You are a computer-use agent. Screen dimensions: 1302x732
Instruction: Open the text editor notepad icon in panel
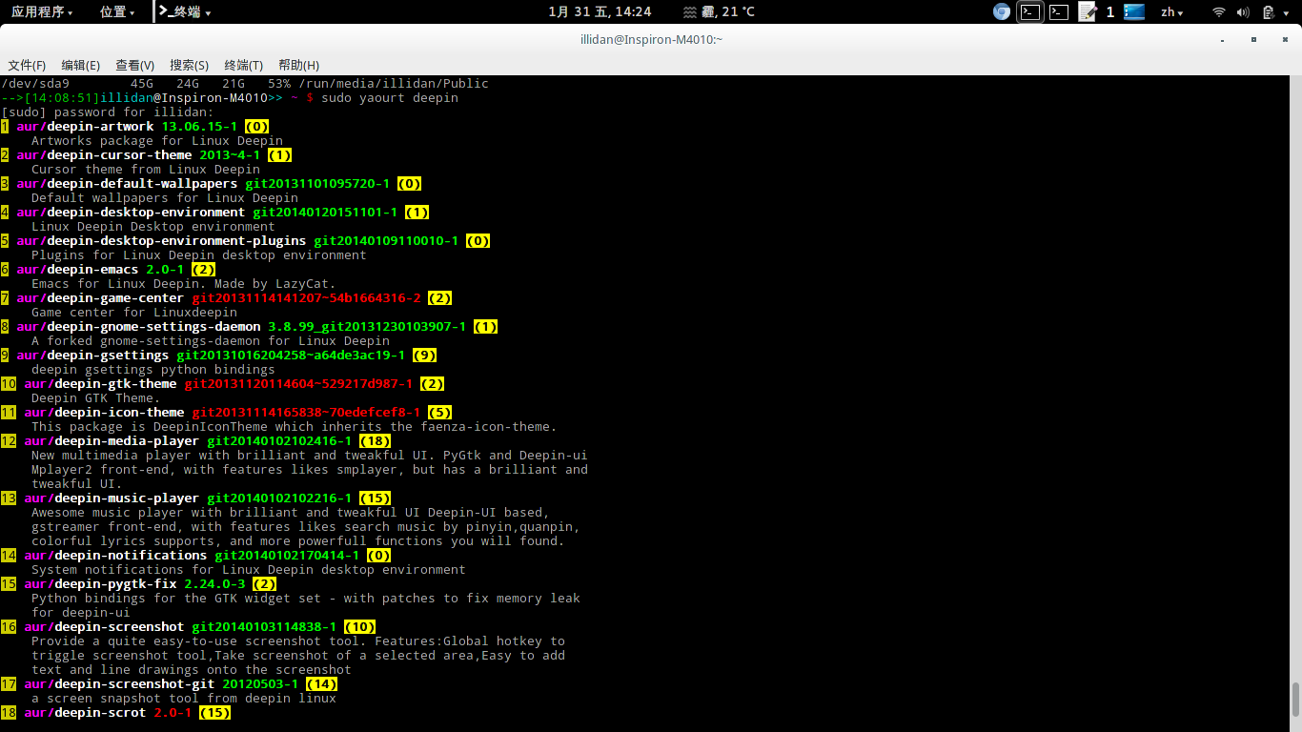[1088, 11]
